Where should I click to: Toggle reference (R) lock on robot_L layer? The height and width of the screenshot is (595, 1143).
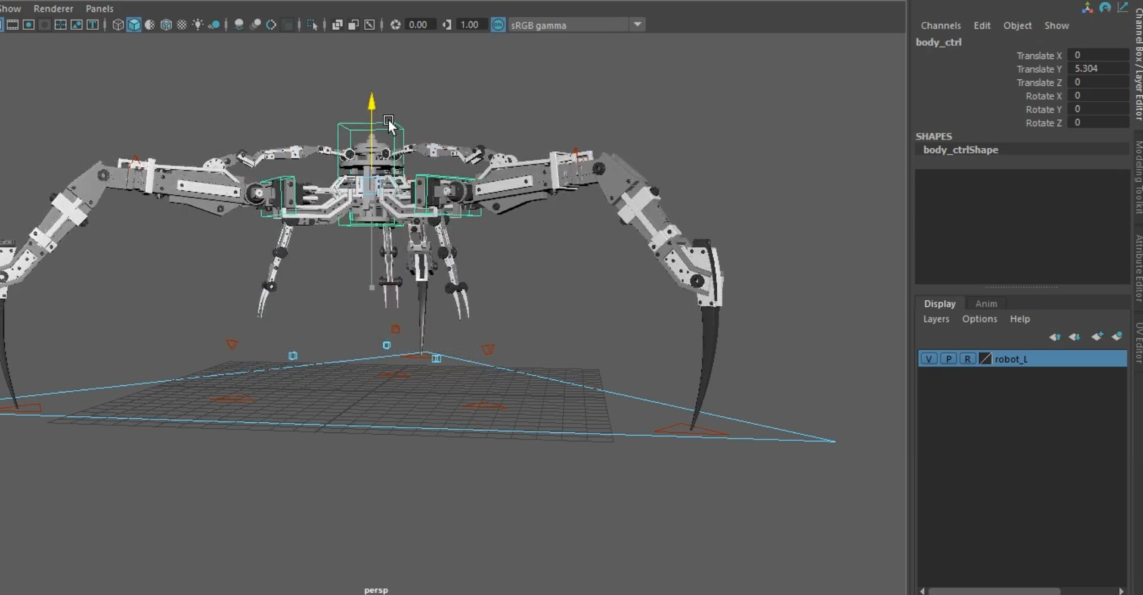pos(967,359)
